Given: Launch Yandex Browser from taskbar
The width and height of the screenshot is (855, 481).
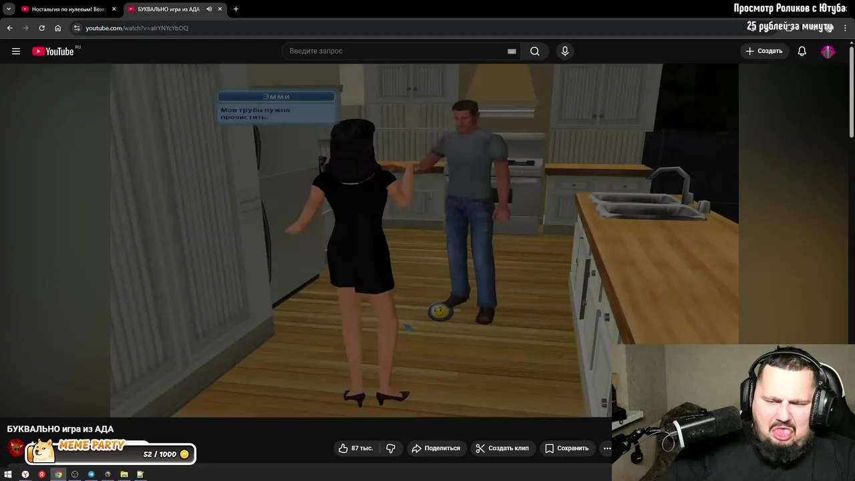Looking at the screenshot, I should click(25, 474).
